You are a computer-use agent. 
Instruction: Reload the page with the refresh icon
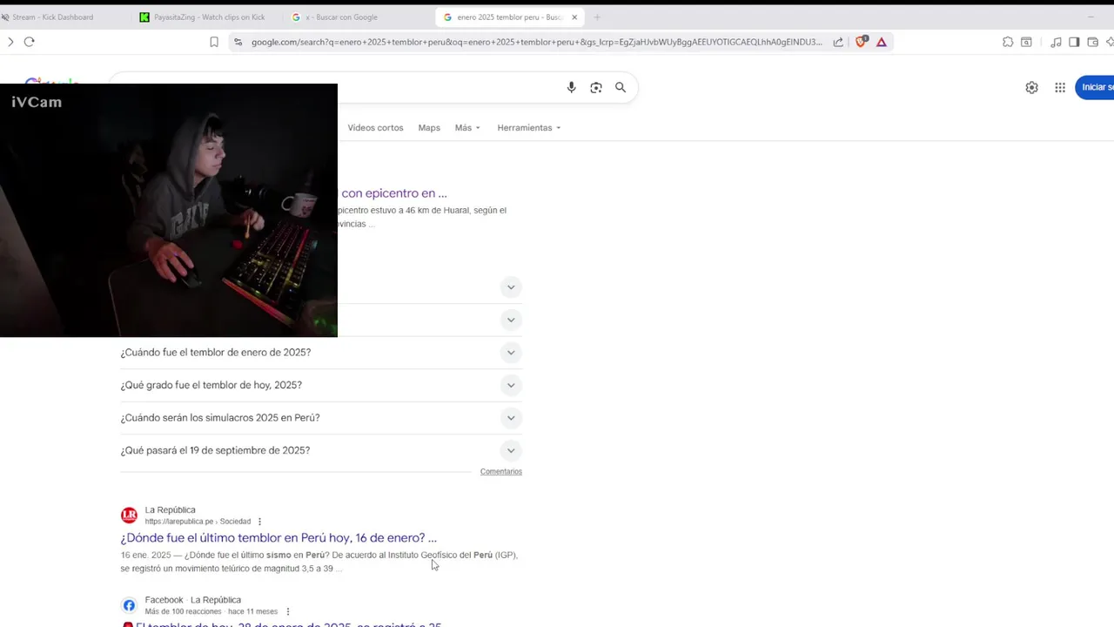point(30,42)
